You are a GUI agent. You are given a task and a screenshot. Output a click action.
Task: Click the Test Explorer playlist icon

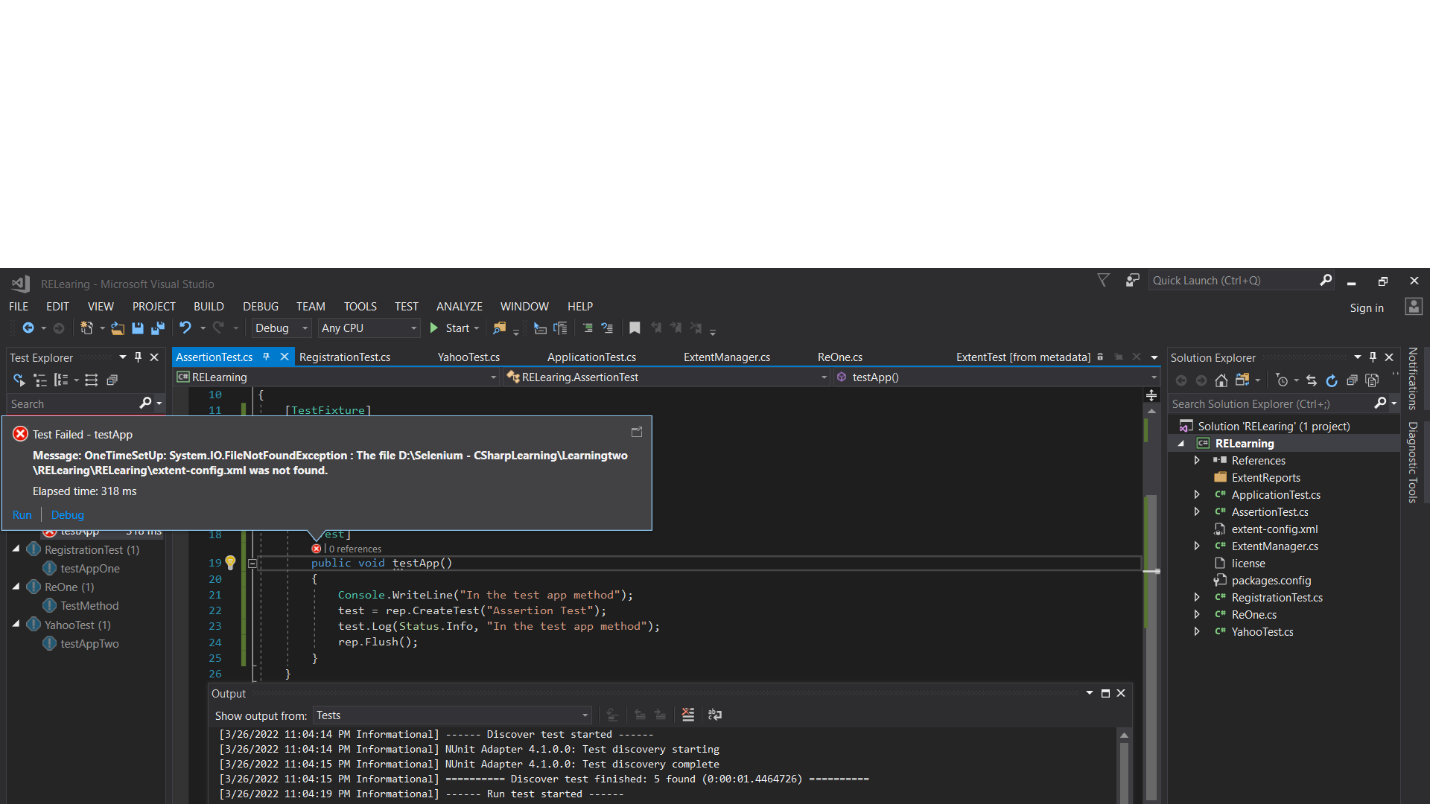[92, 380]
